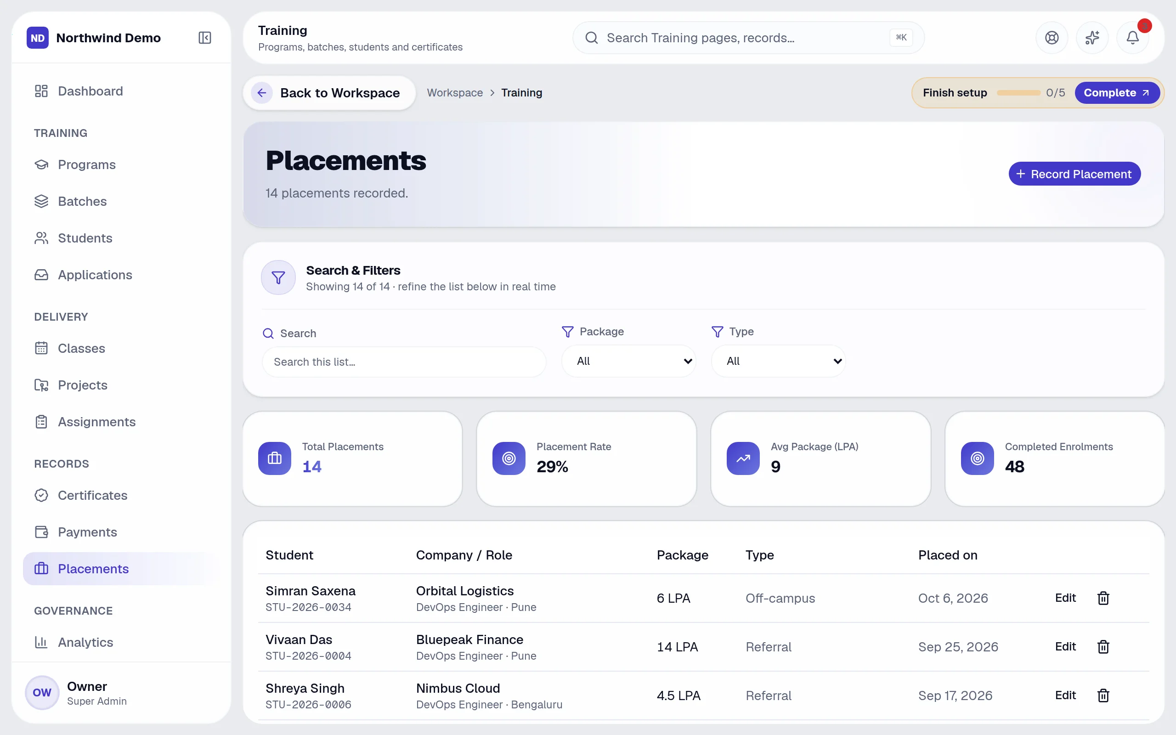
Task: Collapse the sidebar panel icon
Action: [x=204, y=37]
